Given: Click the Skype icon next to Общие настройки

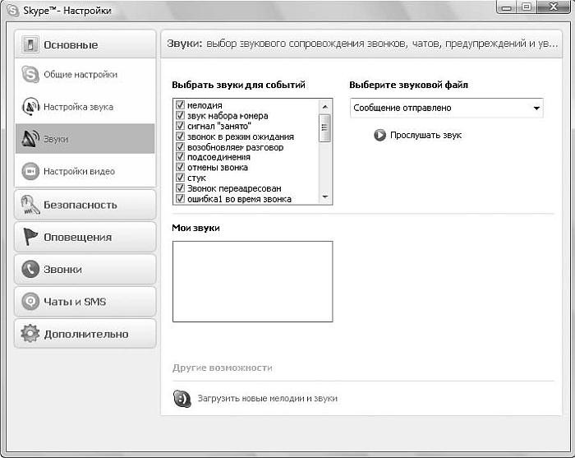Looking at the screenshot, I should 30,75.
